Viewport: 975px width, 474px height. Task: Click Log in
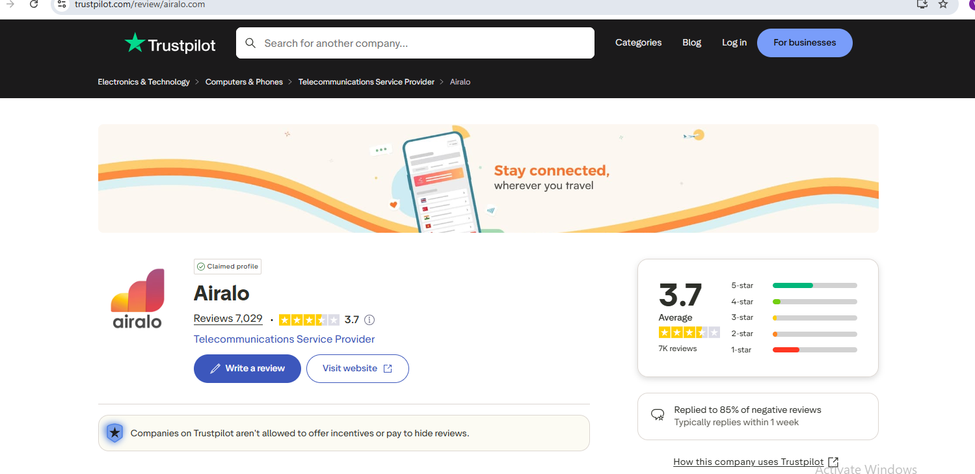pos(734,43)
